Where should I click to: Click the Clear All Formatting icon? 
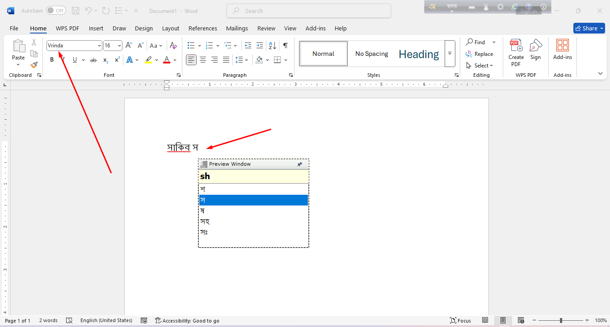(x=173, y=46)
